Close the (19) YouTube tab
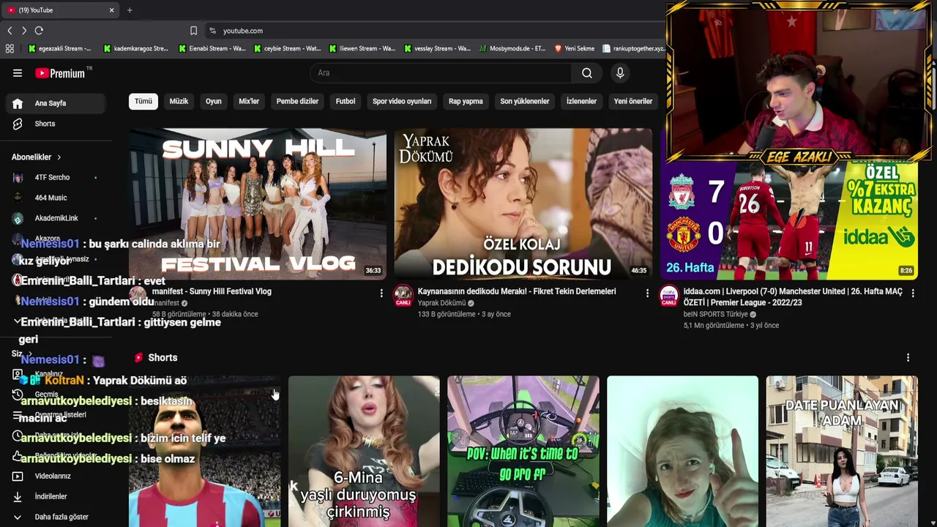Screen dimensions: 937x527 tap(111, 10)
